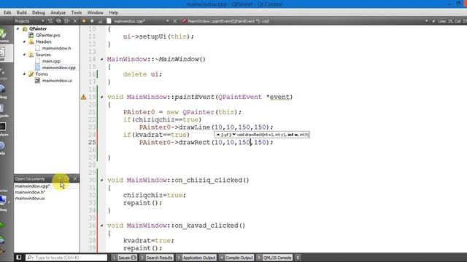Open Welcome mode in the left sidebar

5,35
